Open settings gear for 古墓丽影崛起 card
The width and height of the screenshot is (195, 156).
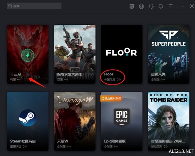(166, 146)
